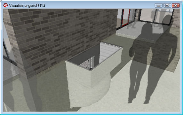Viewport: 183px width, 115px height.
Task: Maximize the Visualisierungssicht KG window
Action: (167, 5)
